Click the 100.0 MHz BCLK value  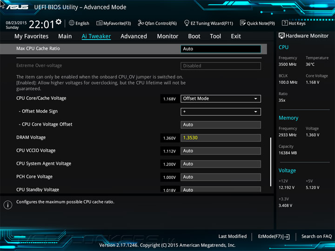pos(288,82)
